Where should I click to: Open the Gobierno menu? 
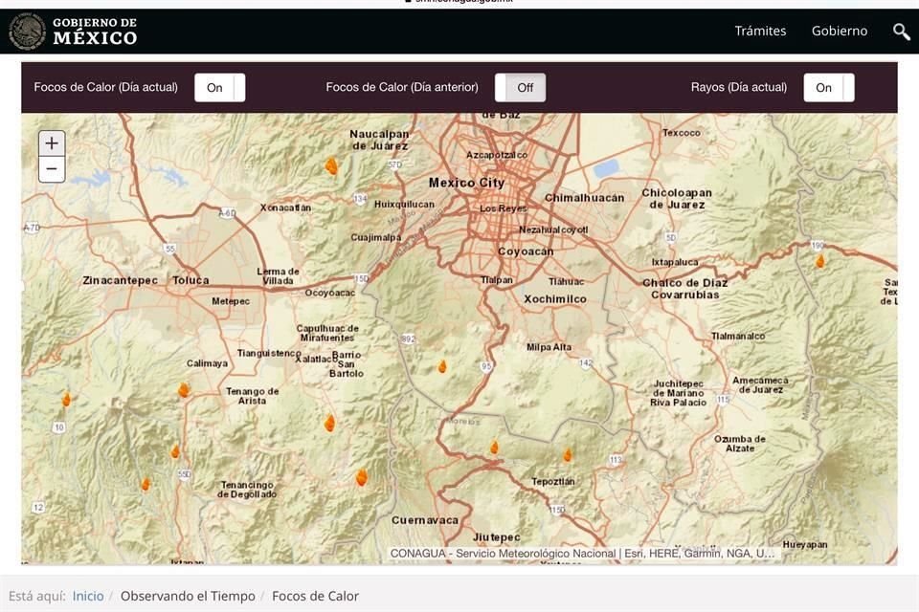tap(840, 32)
